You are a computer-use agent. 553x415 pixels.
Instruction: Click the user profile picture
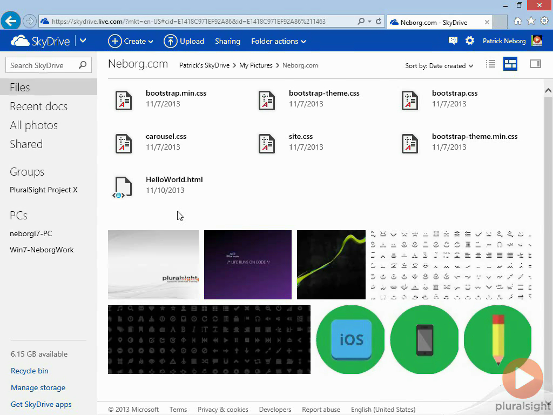(537, 41)
